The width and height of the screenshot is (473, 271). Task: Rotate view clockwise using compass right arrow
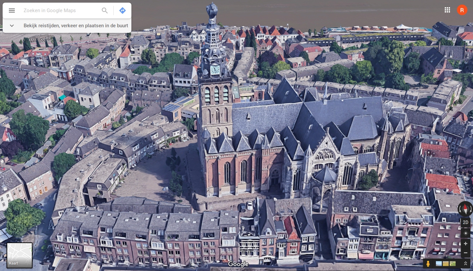pyautogui.click(x=471, y=209)
